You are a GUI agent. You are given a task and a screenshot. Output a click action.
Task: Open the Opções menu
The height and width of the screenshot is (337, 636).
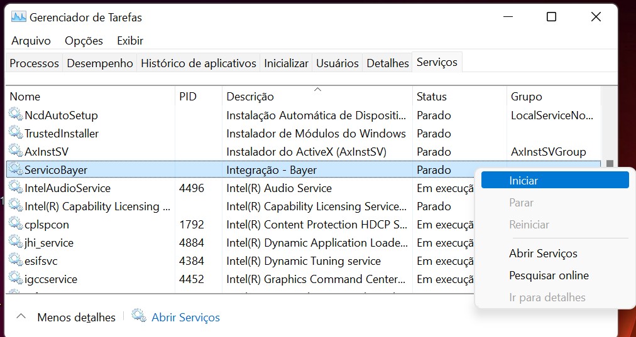click(x=84, y=41)
